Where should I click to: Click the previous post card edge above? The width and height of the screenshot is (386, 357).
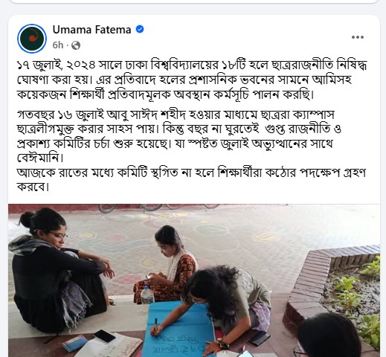click(x=194, y=1)
